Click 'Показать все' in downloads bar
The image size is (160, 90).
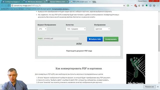click(x=149, y=87)
